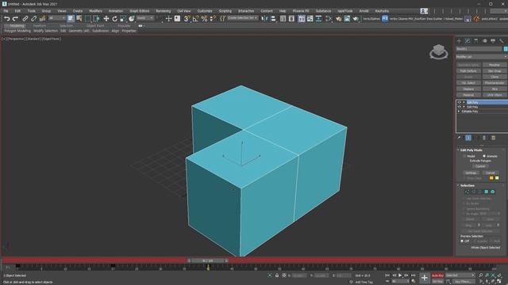Expand the Editable Poly stack entry
508x285 pixels.
(459, 112)
